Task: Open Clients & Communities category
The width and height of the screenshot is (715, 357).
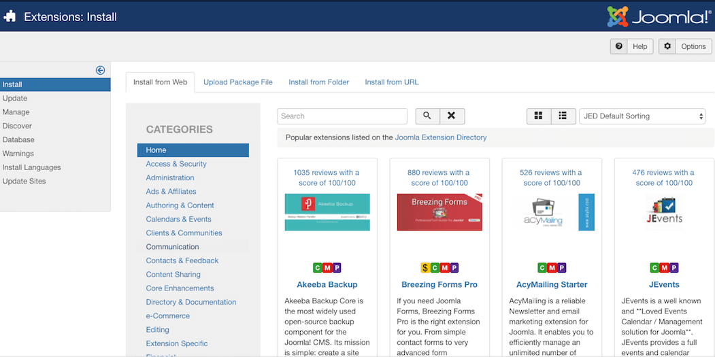Action: 184,233
